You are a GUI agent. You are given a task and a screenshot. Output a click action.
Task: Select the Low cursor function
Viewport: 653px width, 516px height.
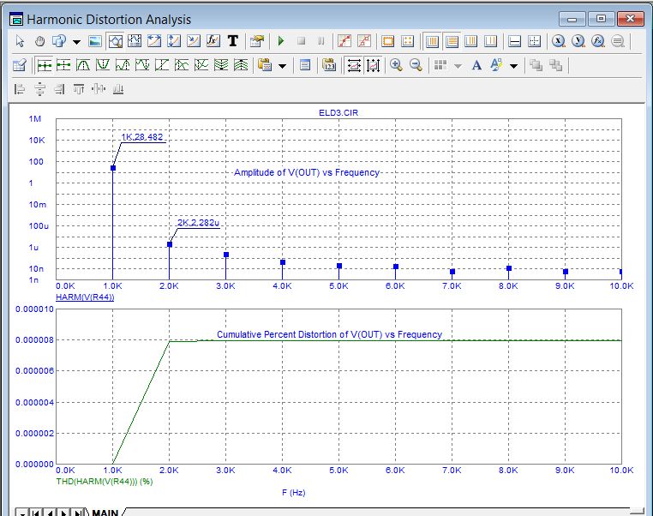click(142, 65)
